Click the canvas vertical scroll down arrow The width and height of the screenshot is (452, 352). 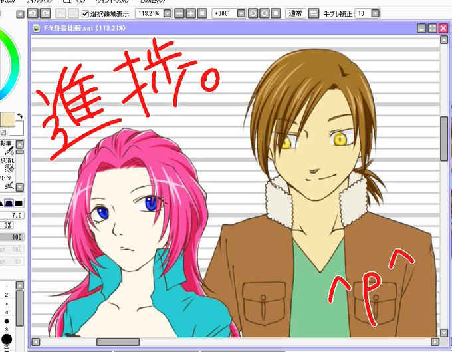[x=444, y=333]
